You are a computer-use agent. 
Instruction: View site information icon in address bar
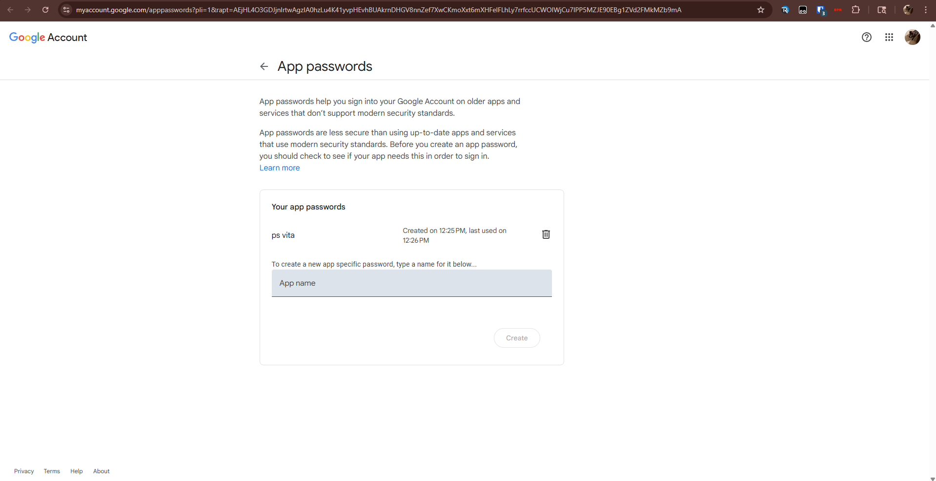[x=66, y=10]
